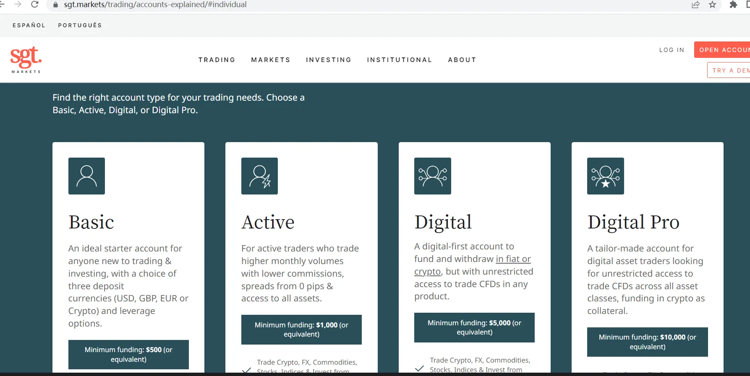Go forward with the browser forward arrow
The height and width of the screenshot is (376, 750).
tap(18, 5)
